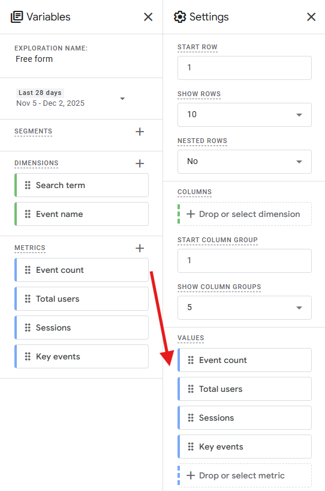Grab the Key events drag handle under Values
This screenshot has width=325, height=491.
[x=191, y=447]
